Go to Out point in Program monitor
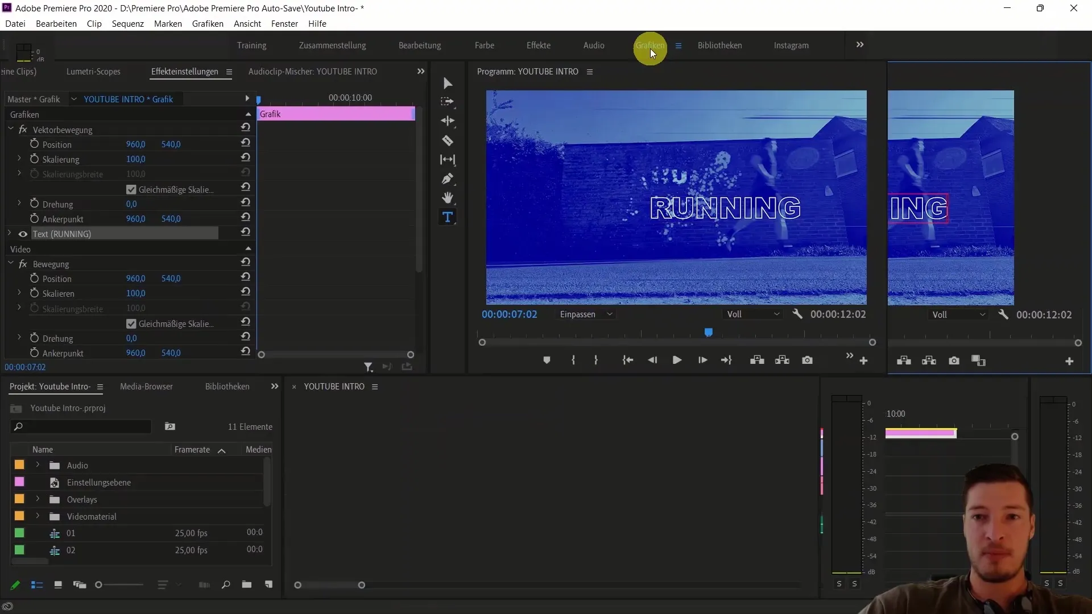The width and height of the screenshot is (1092, 614). click(x=726, y=360)
